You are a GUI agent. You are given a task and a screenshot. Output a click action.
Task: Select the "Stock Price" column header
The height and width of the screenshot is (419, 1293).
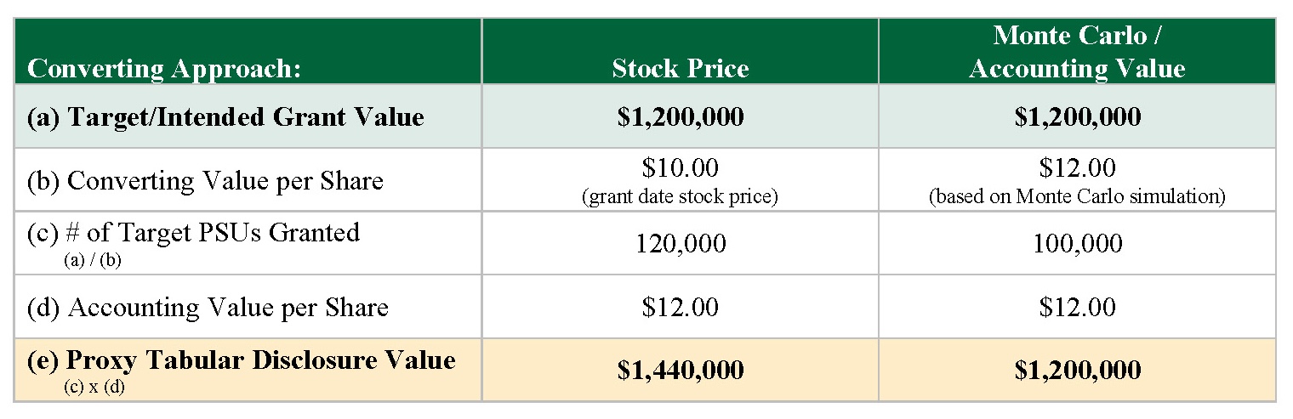[x=680, y=68]
